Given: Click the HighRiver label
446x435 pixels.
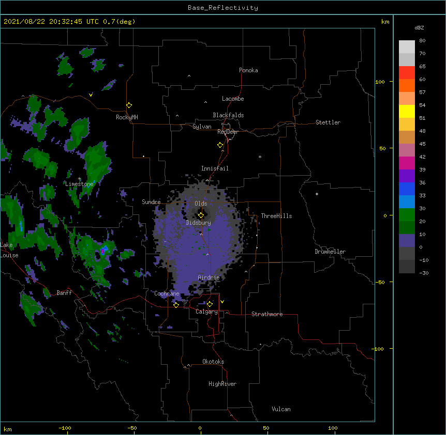Looking at the screenshot, I should point(222,384).
